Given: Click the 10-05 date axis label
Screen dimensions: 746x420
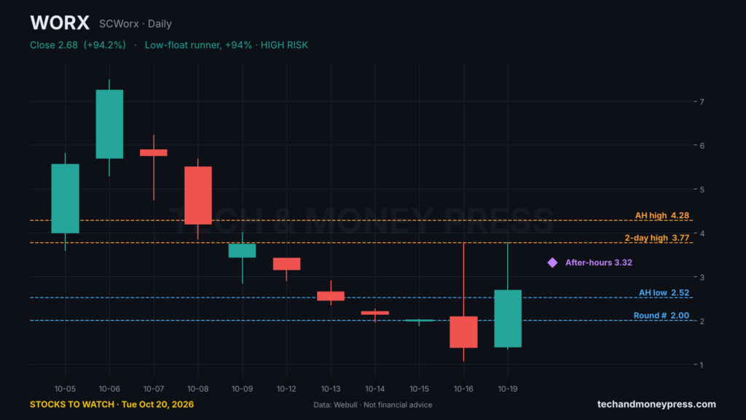Looking at the screenshot, I should click(65, 389).
